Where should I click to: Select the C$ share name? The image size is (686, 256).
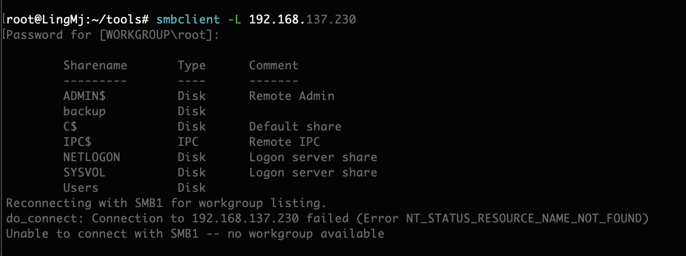click(x=70, y=126)
